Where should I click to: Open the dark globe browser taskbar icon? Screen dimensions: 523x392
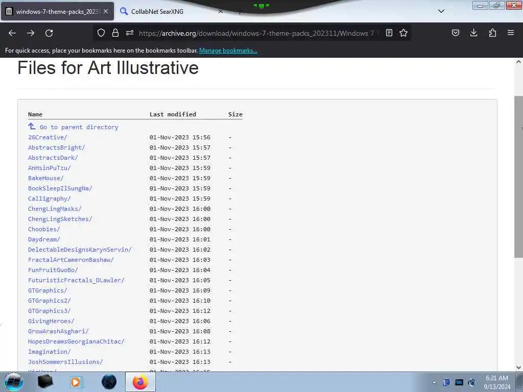click(109, 382)
